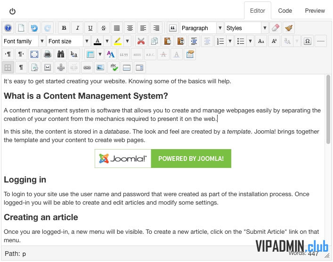
Task: Insert special character Omega icon
Action: point(308,41)
